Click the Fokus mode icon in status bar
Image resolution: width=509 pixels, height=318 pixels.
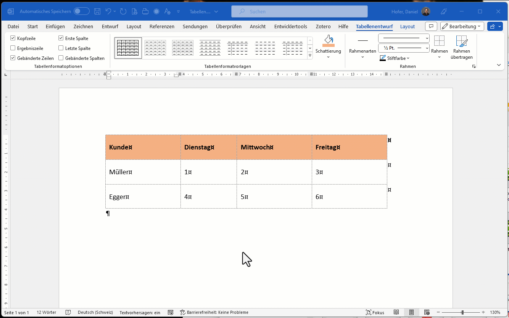(369, 312)
